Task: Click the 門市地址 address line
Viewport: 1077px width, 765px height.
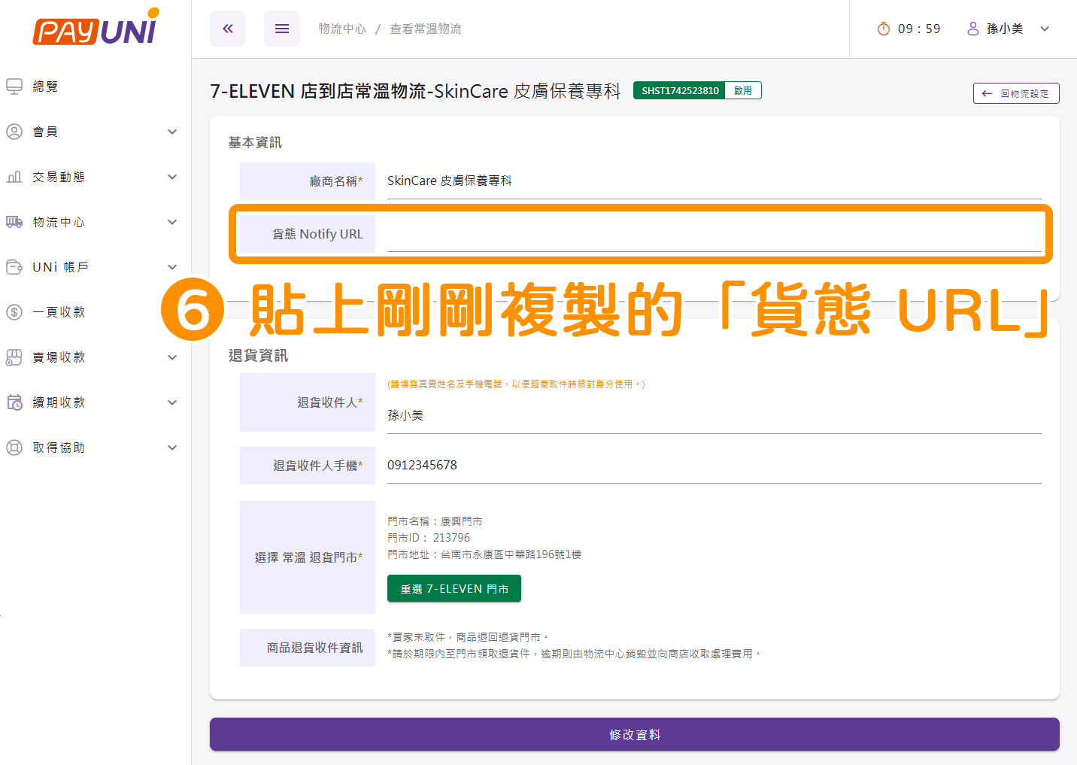Action: point(484,554)
